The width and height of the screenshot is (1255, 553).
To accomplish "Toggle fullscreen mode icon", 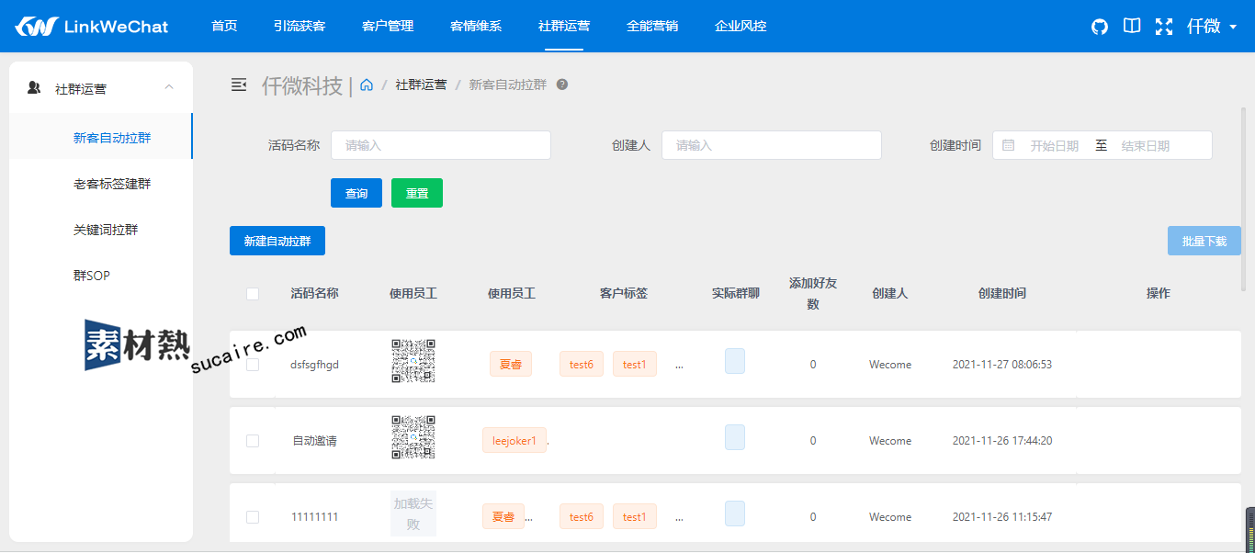I will coord(1164,27).
